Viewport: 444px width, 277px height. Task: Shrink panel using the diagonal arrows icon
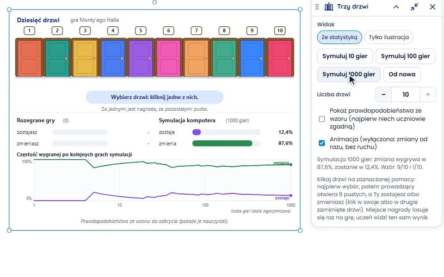coord(414,7)
